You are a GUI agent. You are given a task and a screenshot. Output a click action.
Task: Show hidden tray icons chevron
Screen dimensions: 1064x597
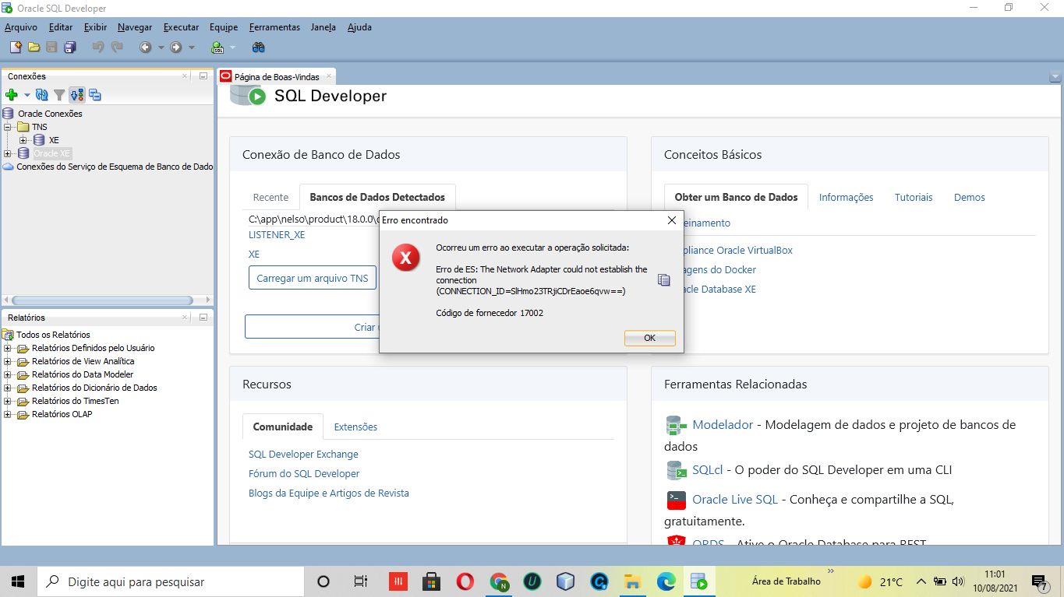click(x=921, y=581)
